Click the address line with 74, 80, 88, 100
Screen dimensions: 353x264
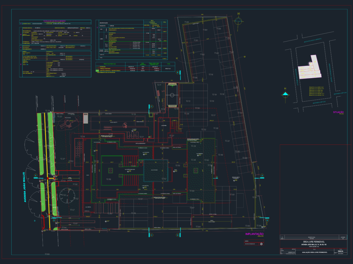point(314,244)
